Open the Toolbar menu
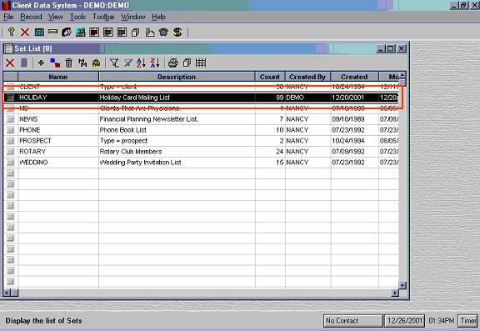This screenshot has height=331, width=480. coord(103,17)
